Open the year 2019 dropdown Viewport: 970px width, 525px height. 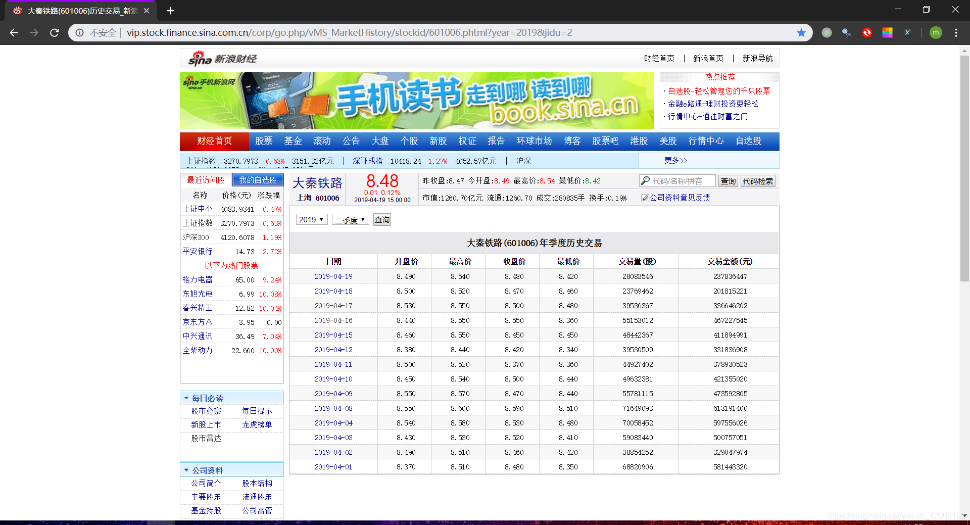click(x=311, y=219)
